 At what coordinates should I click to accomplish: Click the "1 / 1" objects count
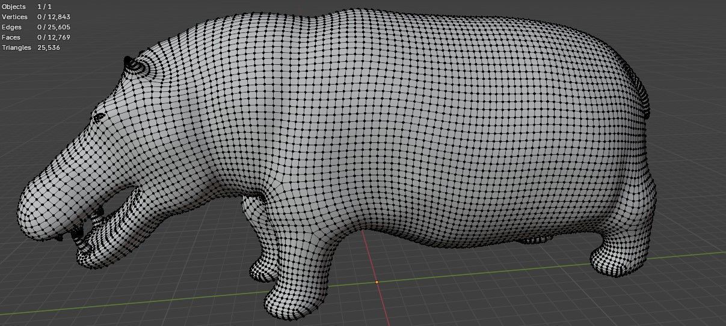45,7
